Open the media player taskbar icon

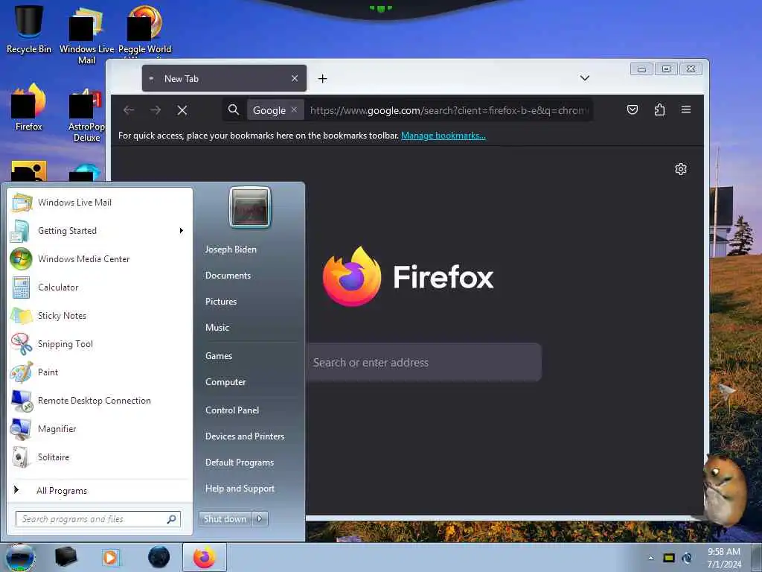[112, 557]
